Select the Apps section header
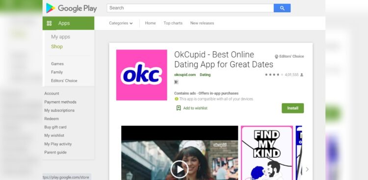 pos(68,23)
